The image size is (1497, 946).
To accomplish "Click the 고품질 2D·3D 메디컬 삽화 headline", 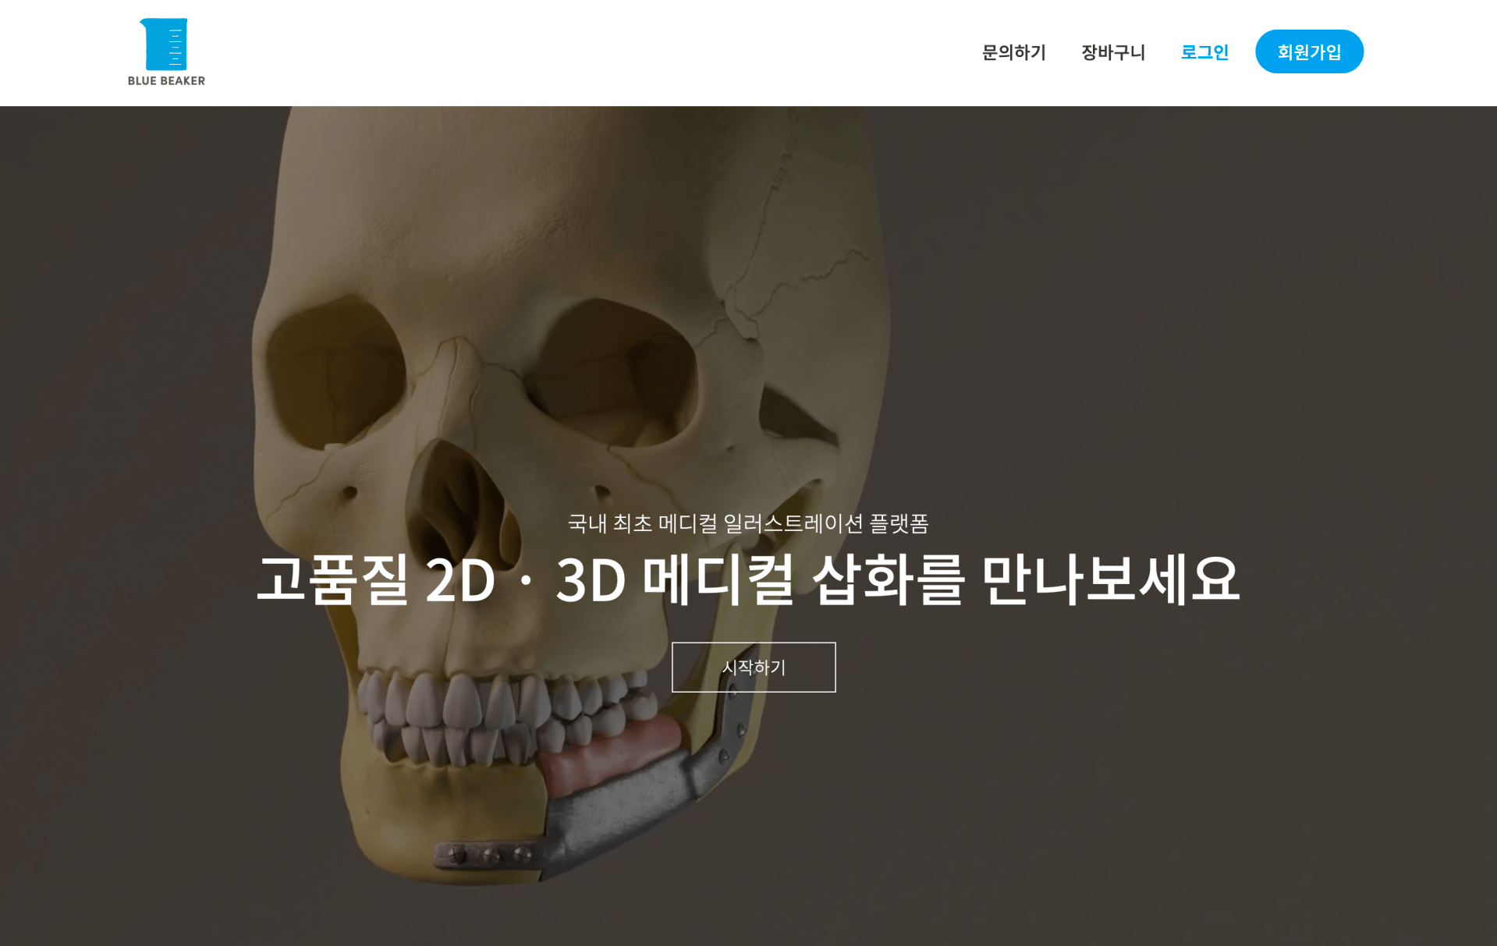I will [747, 579].
